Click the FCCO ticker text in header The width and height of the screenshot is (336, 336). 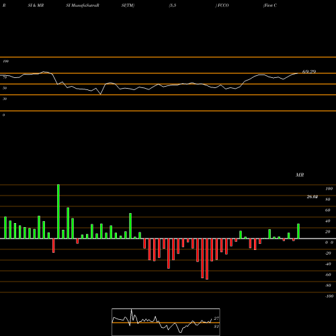222,5
